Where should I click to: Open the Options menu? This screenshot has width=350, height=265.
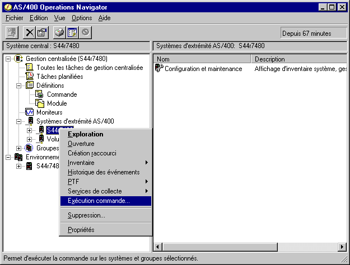coord(82,18)
